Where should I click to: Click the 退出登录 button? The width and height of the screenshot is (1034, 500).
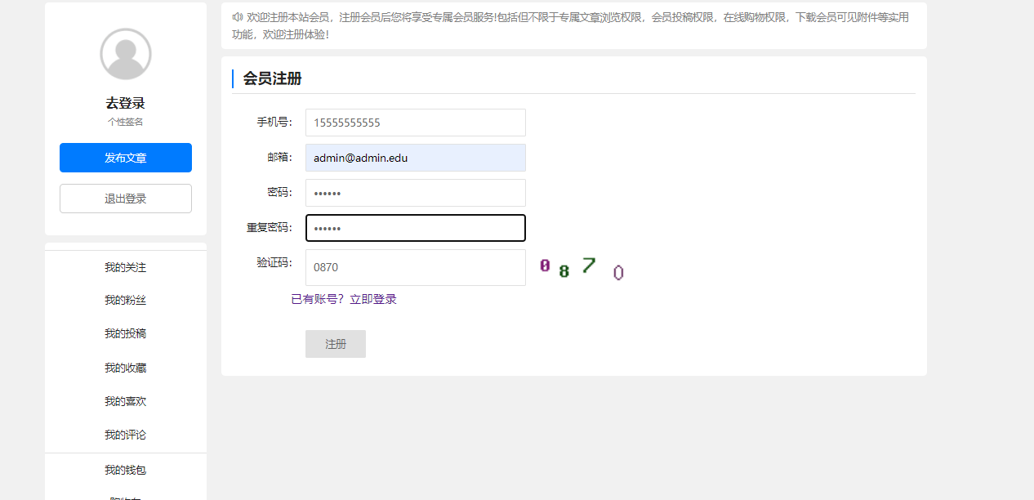point(126,199)
